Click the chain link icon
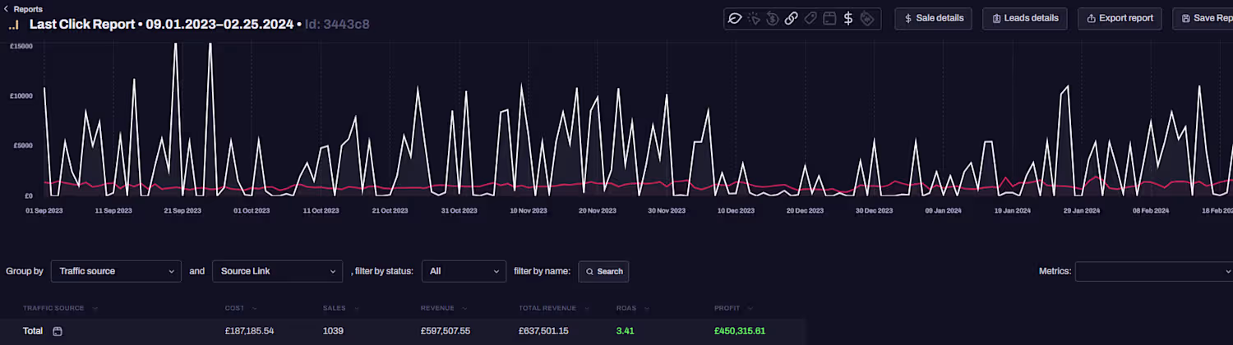 (791, 18)
